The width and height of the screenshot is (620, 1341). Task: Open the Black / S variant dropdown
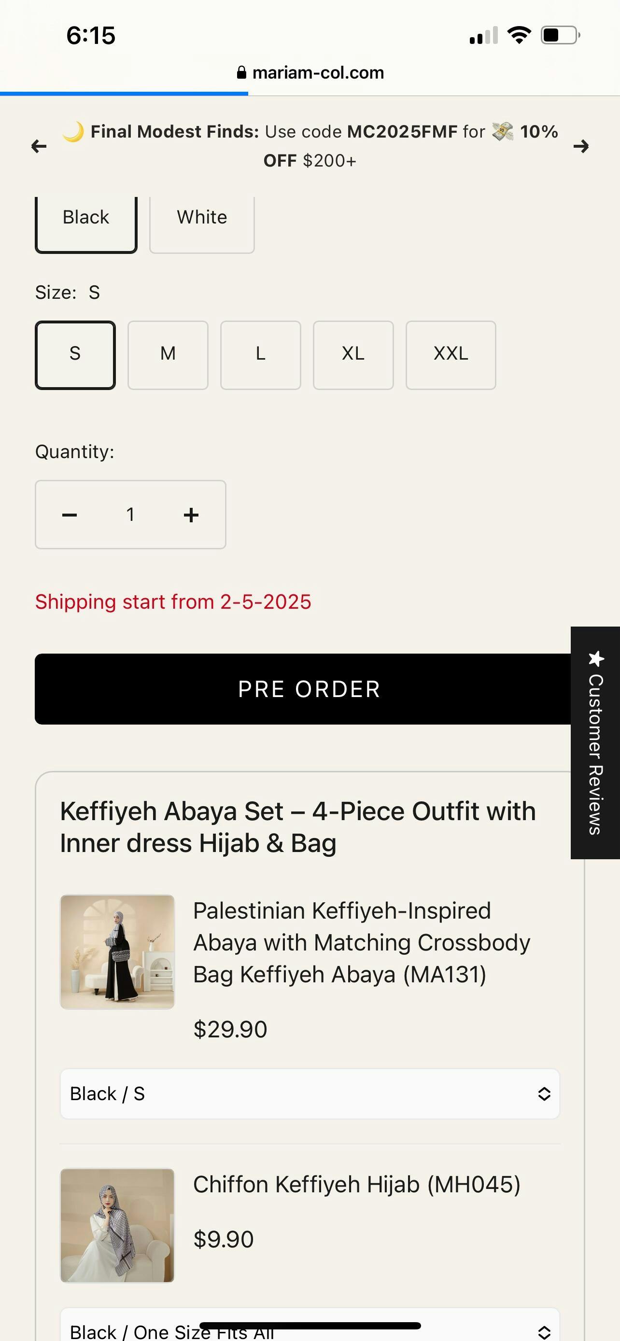click(310, 1094)
